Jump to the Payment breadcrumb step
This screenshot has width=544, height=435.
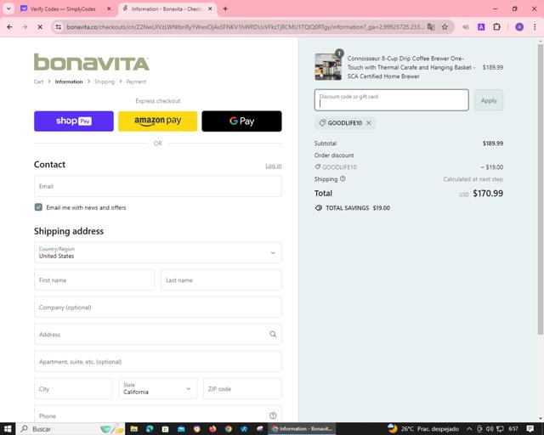136,82
